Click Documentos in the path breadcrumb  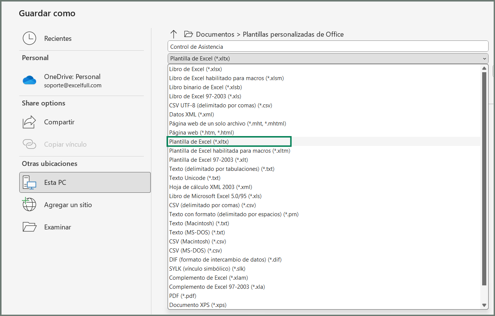215,34
